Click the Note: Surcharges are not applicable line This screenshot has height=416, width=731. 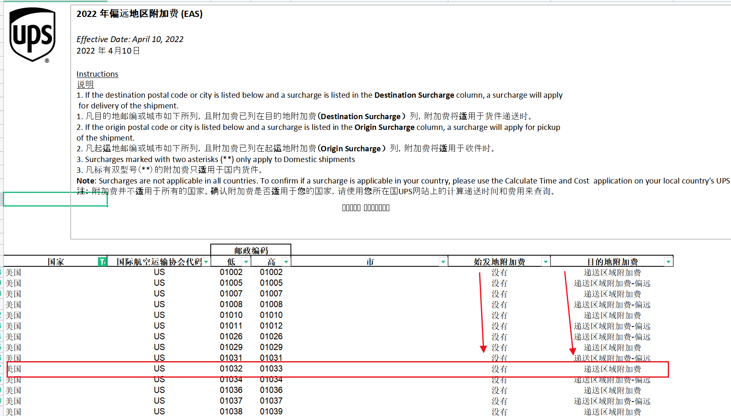[403, 181]
